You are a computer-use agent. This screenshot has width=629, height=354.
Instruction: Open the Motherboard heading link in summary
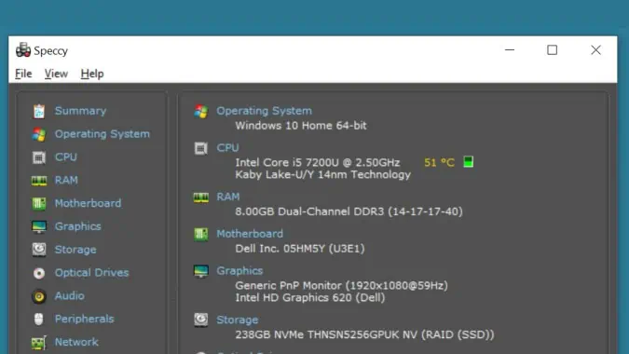tap(250, 234)
